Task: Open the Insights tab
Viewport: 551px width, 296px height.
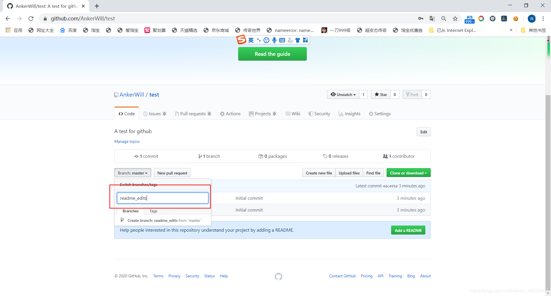Action: pos(350,114)
